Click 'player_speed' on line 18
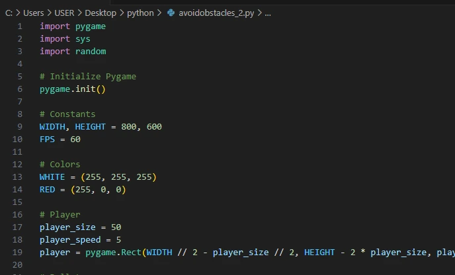Viewport: 455px width, 275px height. click(70, 240)
